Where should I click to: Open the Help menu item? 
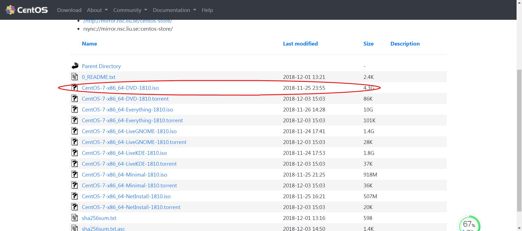click(x=207, y=10)
